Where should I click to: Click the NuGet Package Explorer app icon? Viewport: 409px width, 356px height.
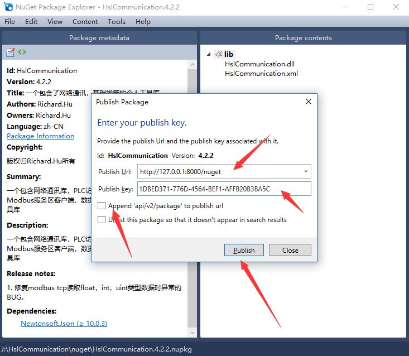tap(8, 7)
